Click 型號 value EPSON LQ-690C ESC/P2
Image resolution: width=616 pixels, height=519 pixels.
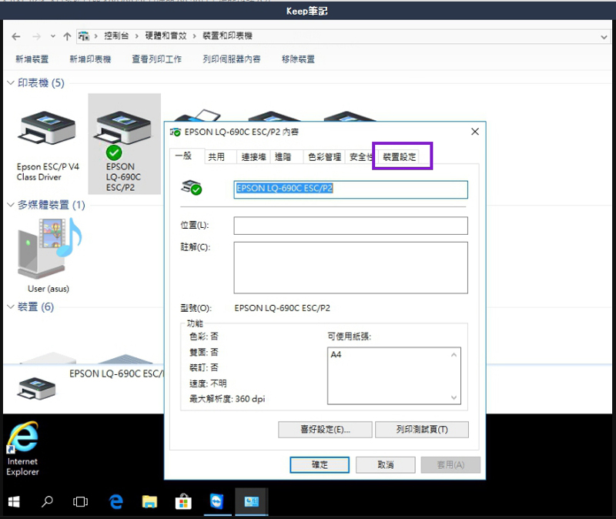tap(283, 308)
